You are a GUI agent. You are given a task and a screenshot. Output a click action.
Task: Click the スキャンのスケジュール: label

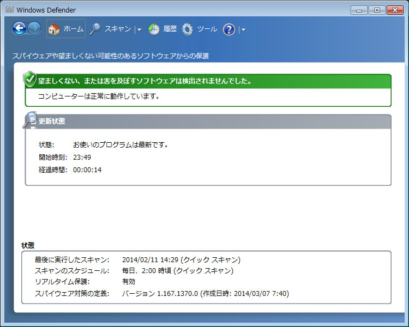tap(72, 271)
